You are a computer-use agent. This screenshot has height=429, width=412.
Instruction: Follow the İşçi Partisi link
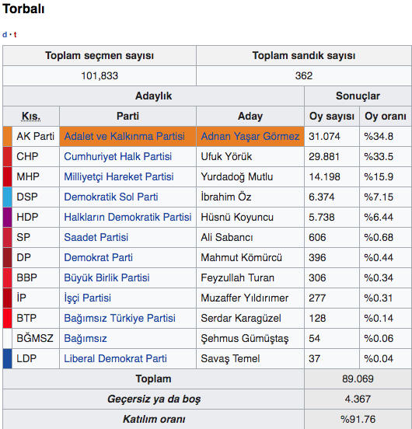click(x=87, y=298)
